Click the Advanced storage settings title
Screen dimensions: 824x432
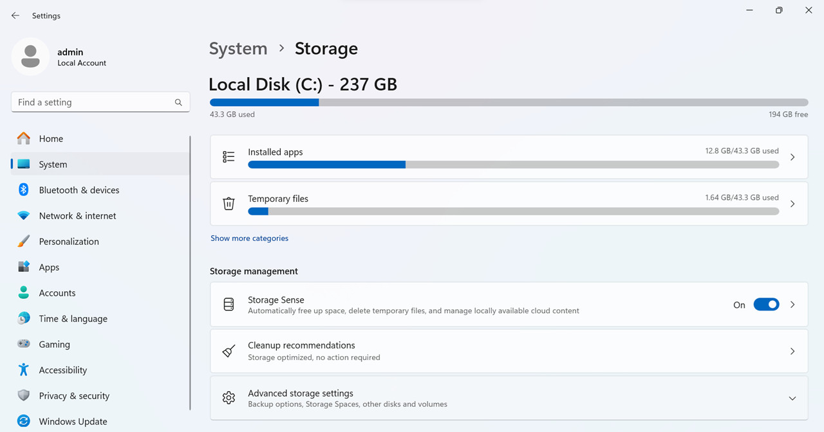[301, 393]
